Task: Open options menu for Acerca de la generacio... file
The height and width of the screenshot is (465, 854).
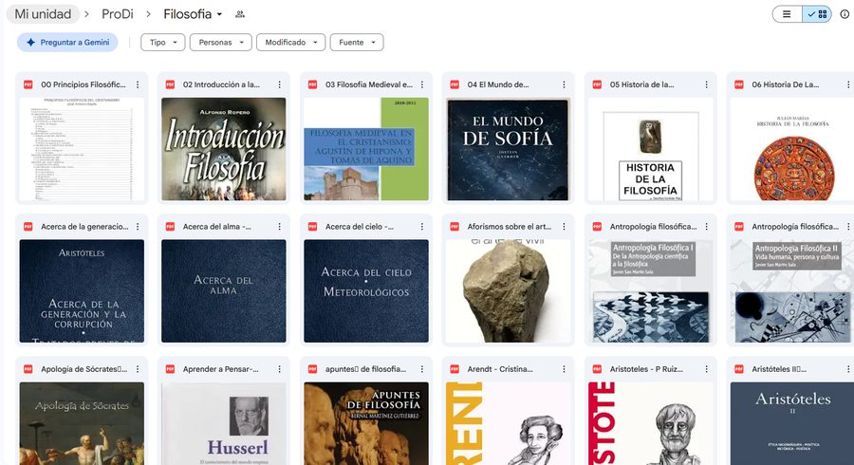Action: [x=138, y=227]
